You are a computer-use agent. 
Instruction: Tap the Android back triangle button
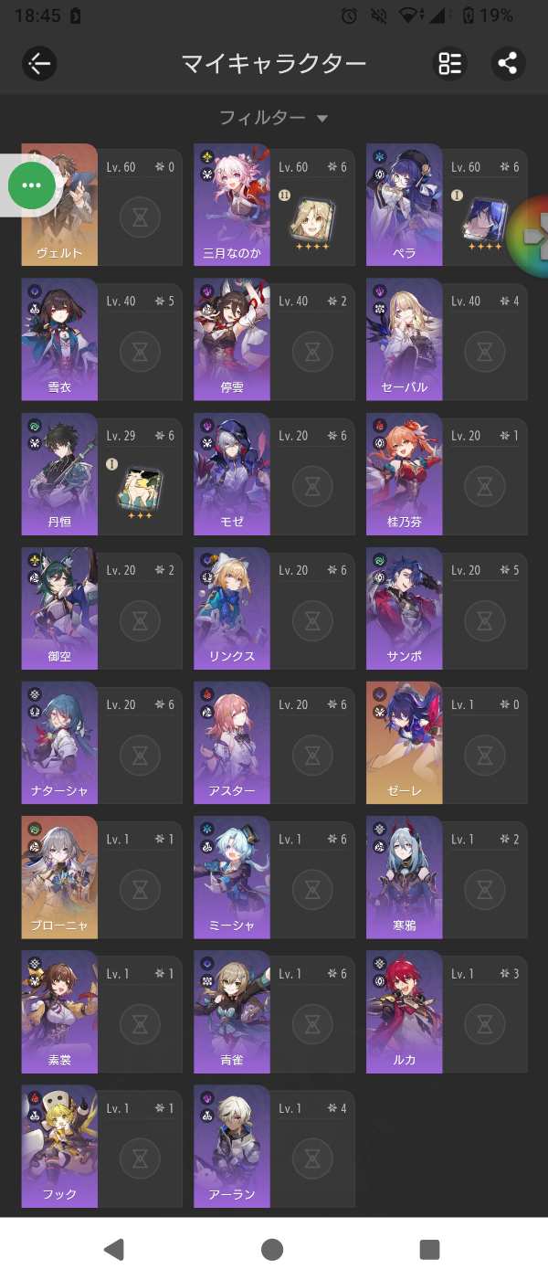click(x=113, y=1249)
